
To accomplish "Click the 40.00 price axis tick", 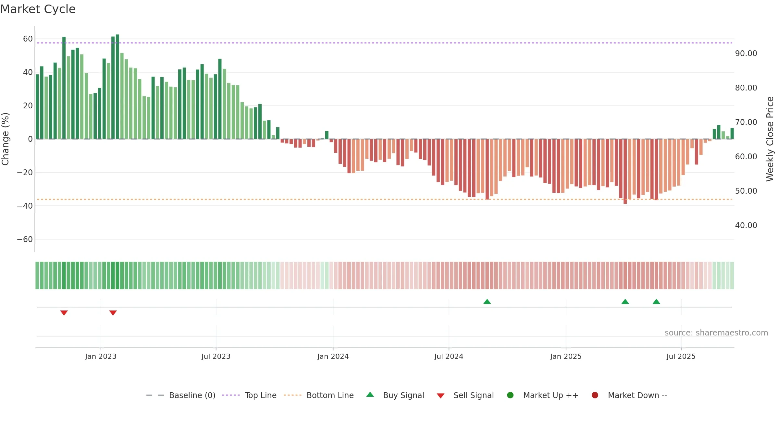I will point(746,225).
